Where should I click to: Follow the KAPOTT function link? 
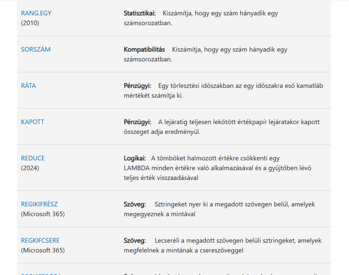point(33,122)
